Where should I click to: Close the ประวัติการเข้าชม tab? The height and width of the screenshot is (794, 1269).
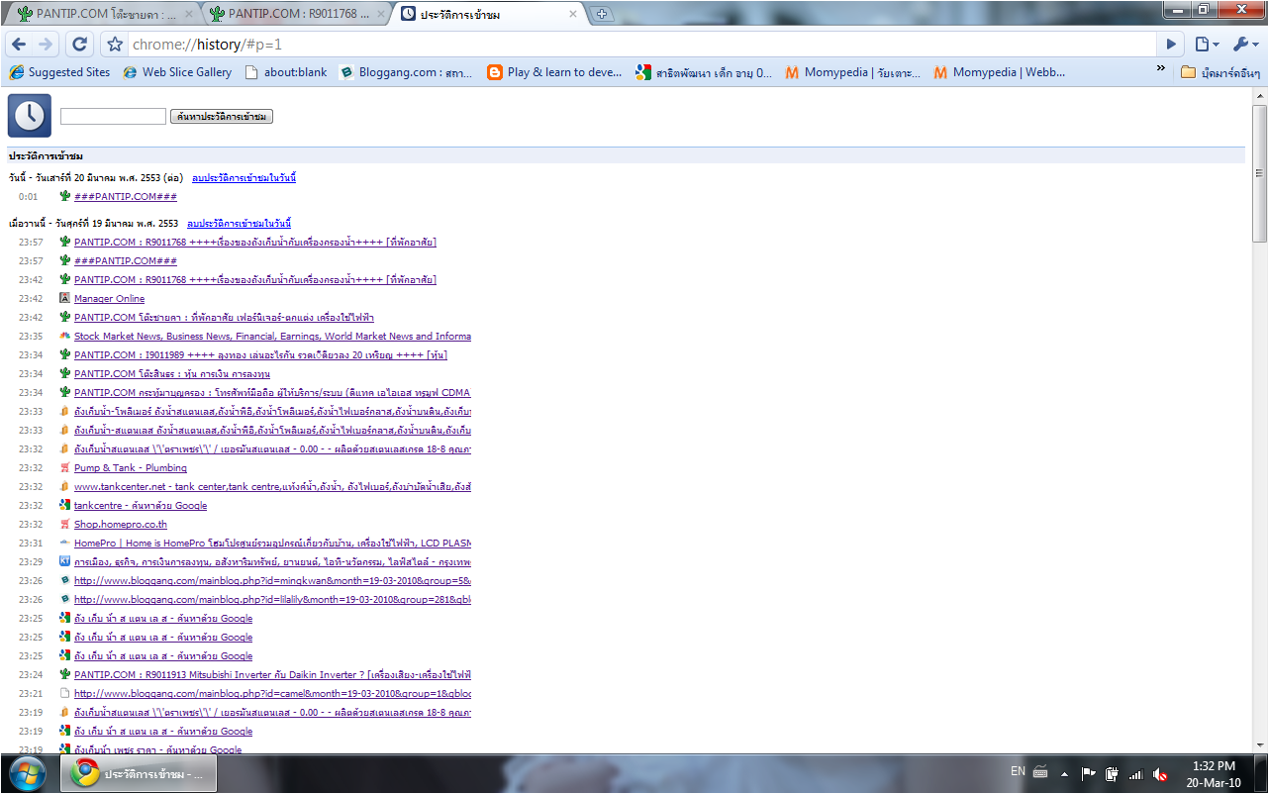click(572, 14)
